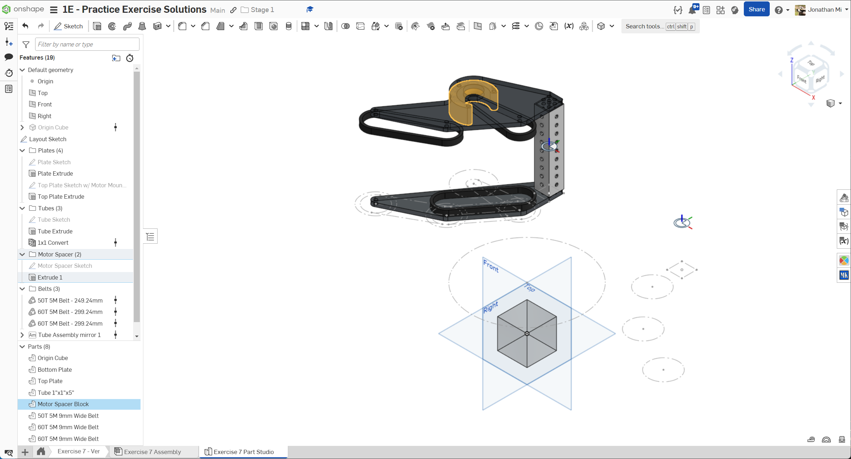Toggle the filter icon beside the search
This screenshot has width=851, height=459.
pyautogui.click(x=26, y=44)
